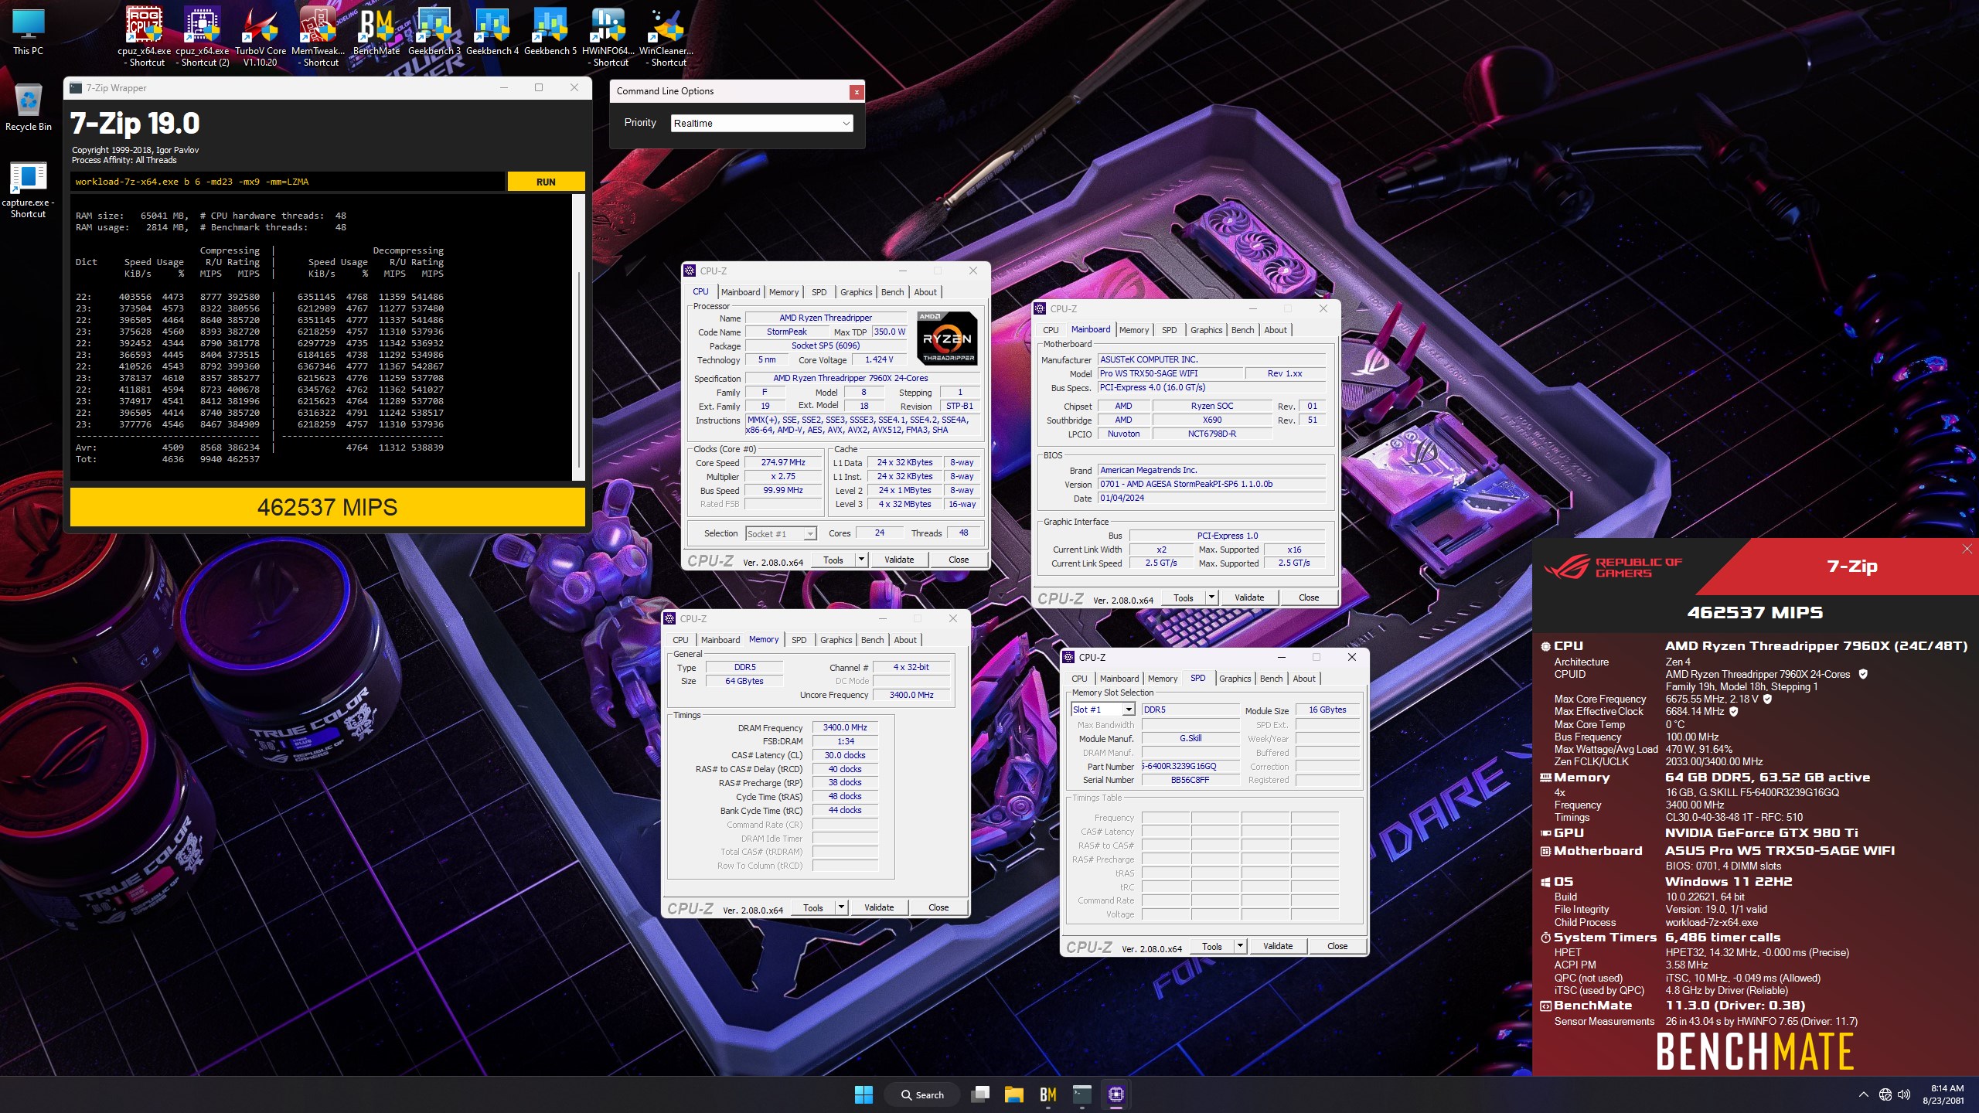
Task: Expand Tools arrow in CPU-Z CPU window
Action: pos(861,560)
